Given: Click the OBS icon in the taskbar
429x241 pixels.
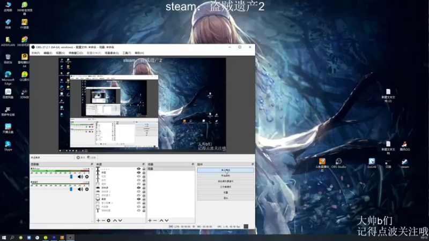Looking at the screenshot, I should (70, 238).
